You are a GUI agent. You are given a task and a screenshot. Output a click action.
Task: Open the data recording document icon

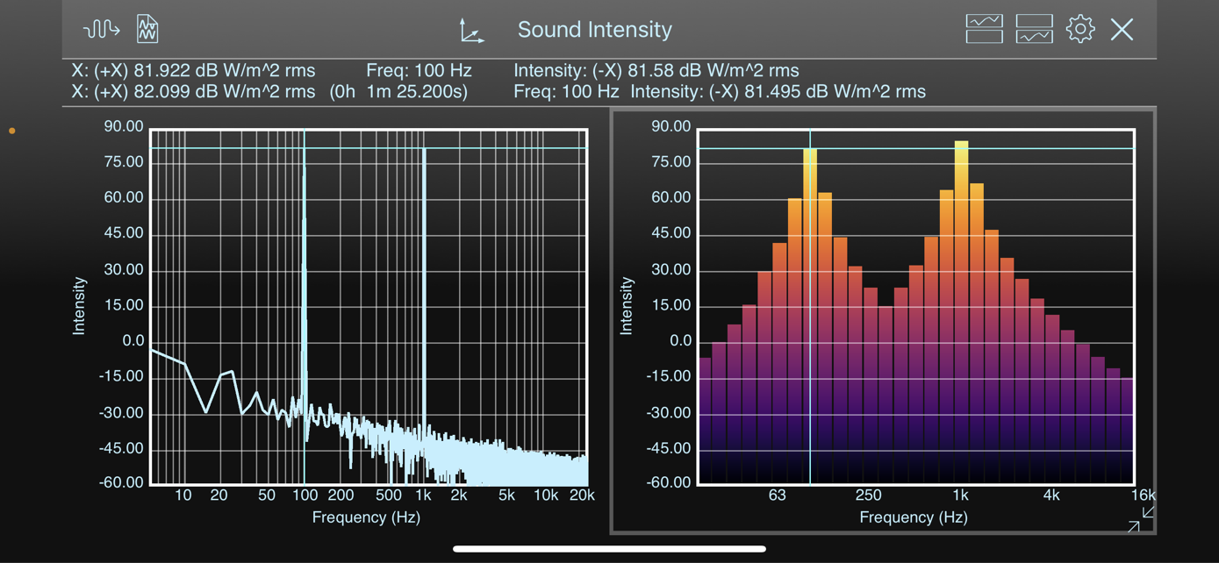[147, 28]
